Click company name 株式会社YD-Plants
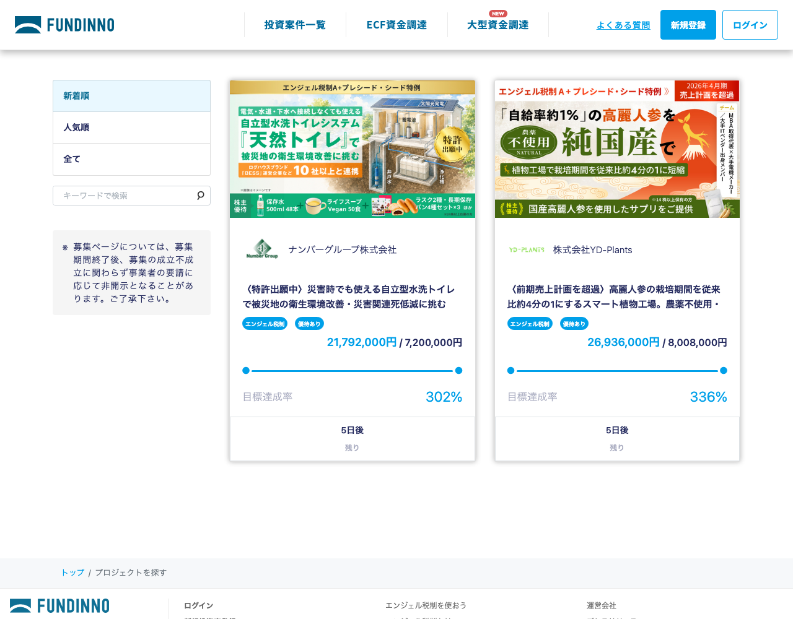 point(593,250)
